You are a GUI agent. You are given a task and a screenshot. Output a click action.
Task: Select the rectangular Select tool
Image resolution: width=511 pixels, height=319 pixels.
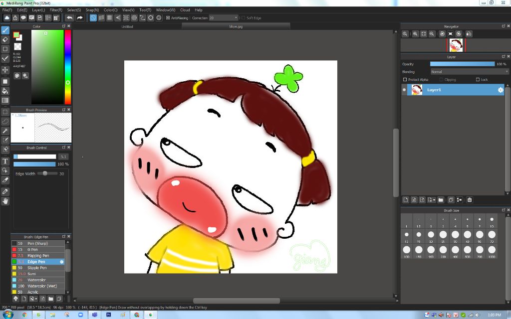[x=5, y=112]
